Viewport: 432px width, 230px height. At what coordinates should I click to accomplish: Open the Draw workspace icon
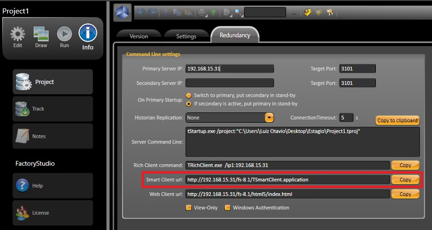pyautogui.click(x=41, y=34)
